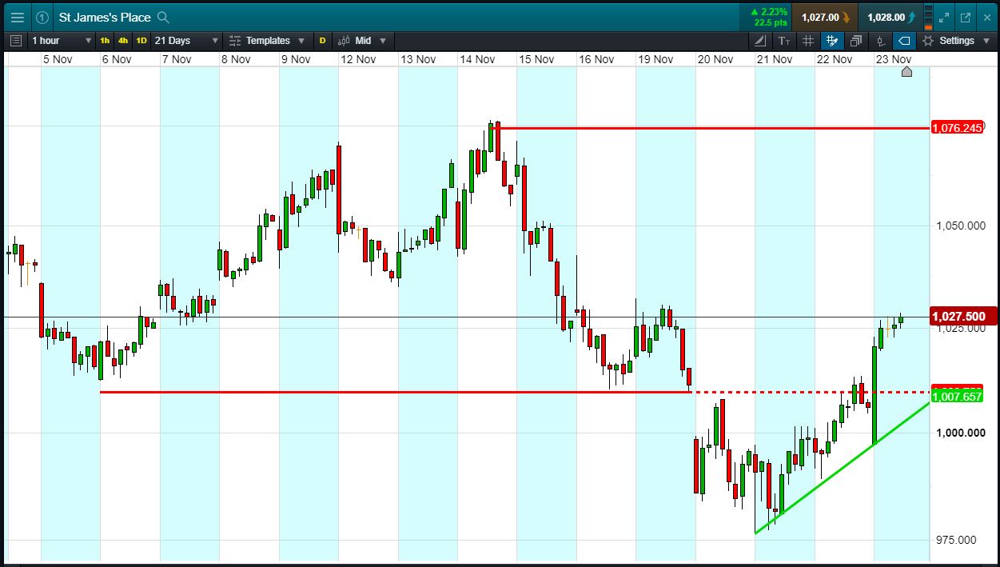Image resolution: width=1000 pixels, height=567 pixels.
Task: Switch to the 4h quick interval
Action: click(x=123, y=40)
